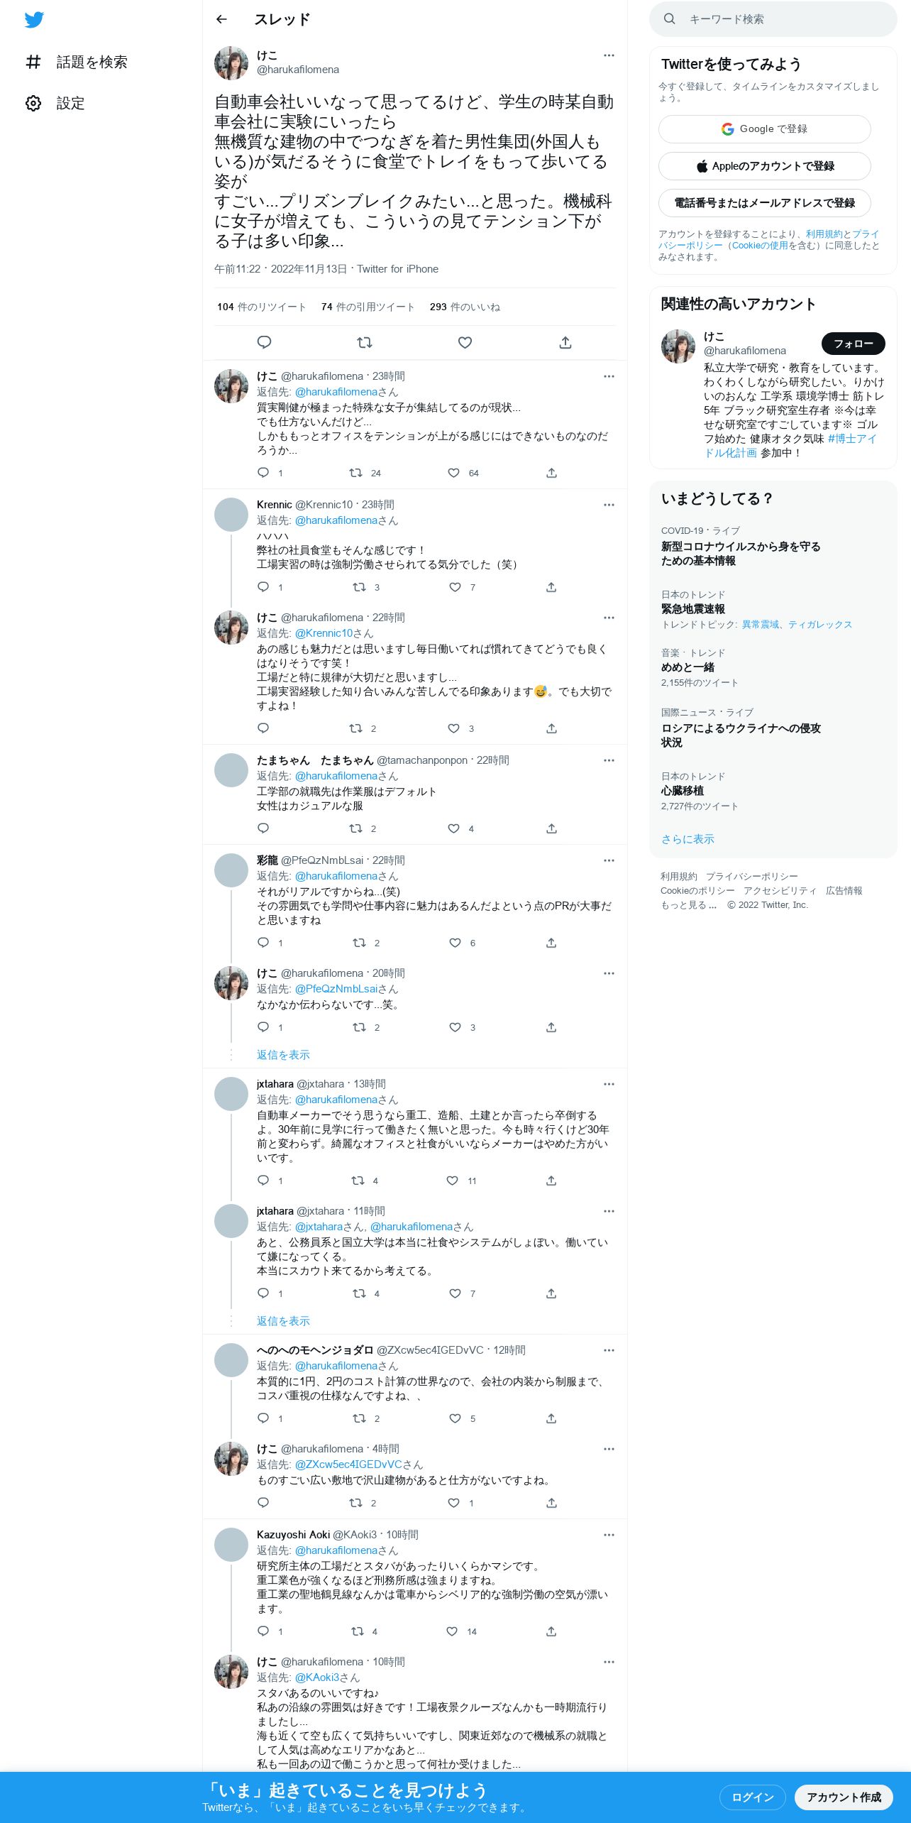
Task: Show replies under jxtahara's second reply
Action: [x=283, y=1321]
